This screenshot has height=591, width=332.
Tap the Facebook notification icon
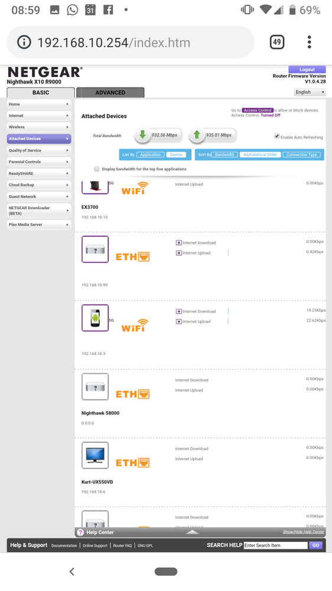(x=108, y=10)
